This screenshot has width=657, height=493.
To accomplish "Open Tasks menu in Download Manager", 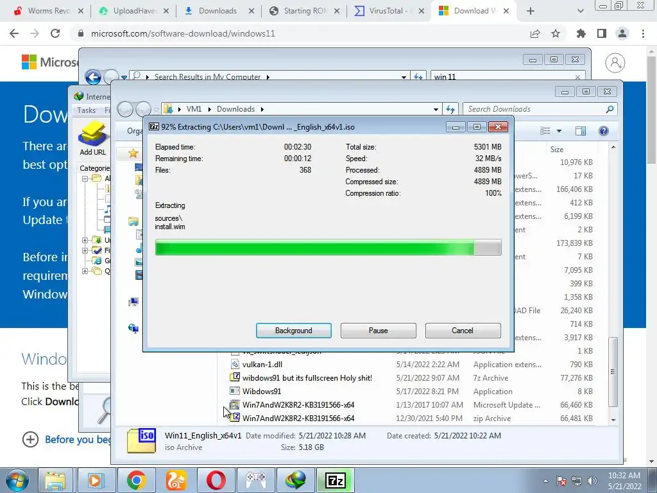I will click(87, 110).
